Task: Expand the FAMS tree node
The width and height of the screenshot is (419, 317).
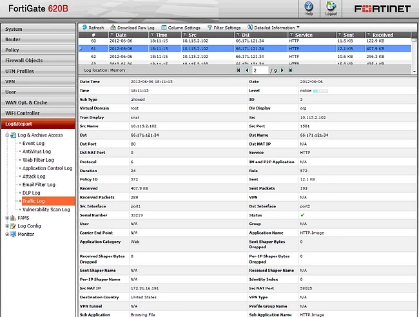Action: [x=7, y=218]
